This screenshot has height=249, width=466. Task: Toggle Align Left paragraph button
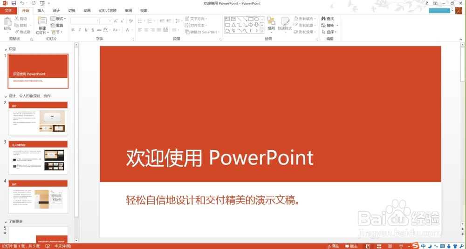click(139, 30)
